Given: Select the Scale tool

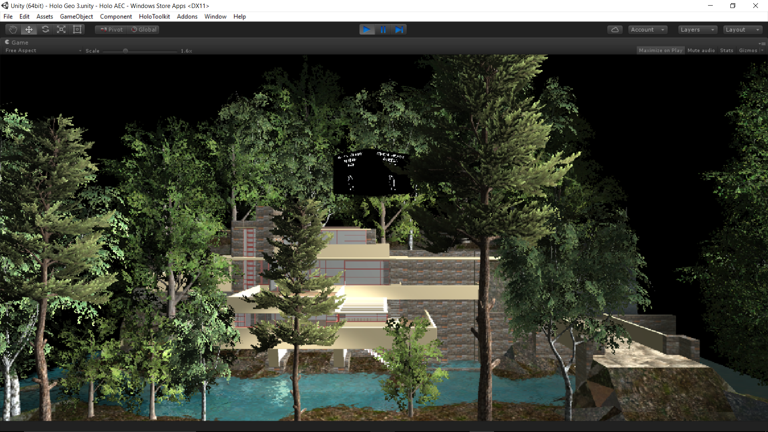Looking at the screenshot, I should [61, 30].
